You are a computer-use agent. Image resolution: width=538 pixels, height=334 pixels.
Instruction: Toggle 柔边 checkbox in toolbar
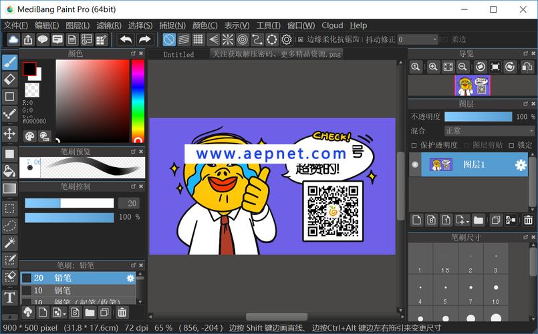[x=445, y=40]
